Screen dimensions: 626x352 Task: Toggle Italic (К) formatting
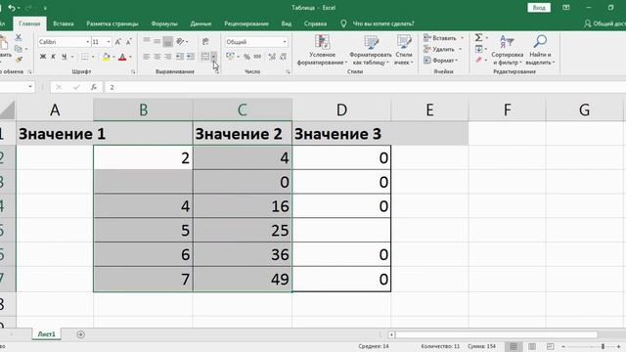point(53,57)
